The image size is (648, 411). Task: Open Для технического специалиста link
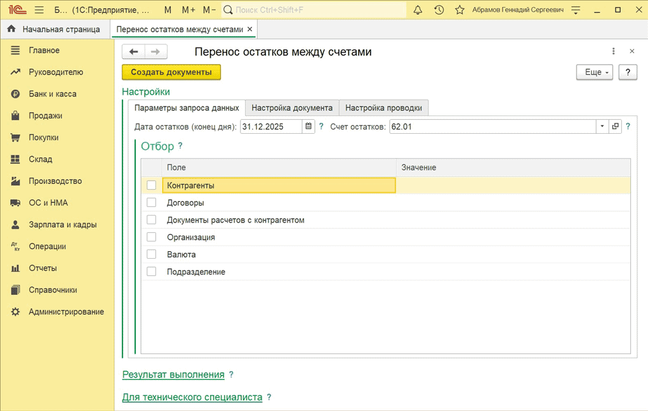click(192, 397)
